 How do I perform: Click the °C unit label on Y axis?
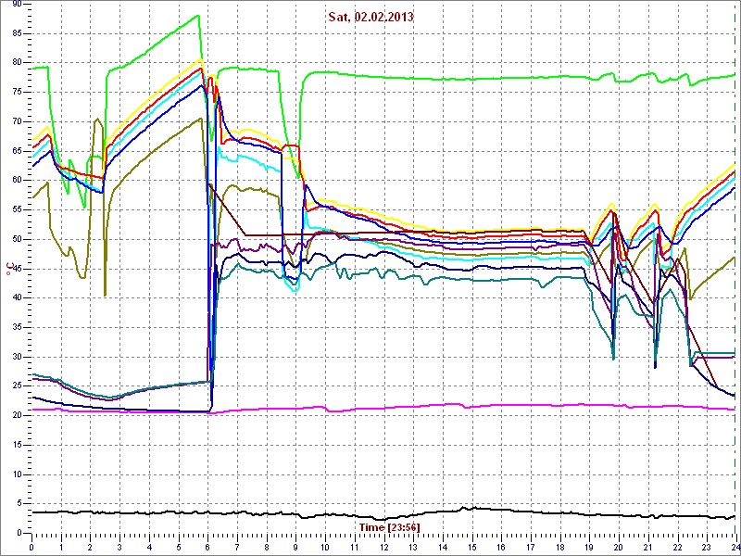tap(8, 268)
